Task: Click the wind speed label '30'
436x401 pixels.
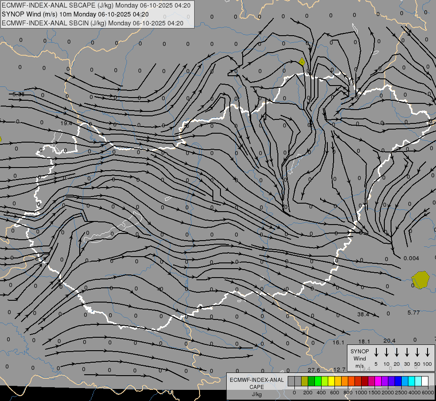Action: coord(407,364)
